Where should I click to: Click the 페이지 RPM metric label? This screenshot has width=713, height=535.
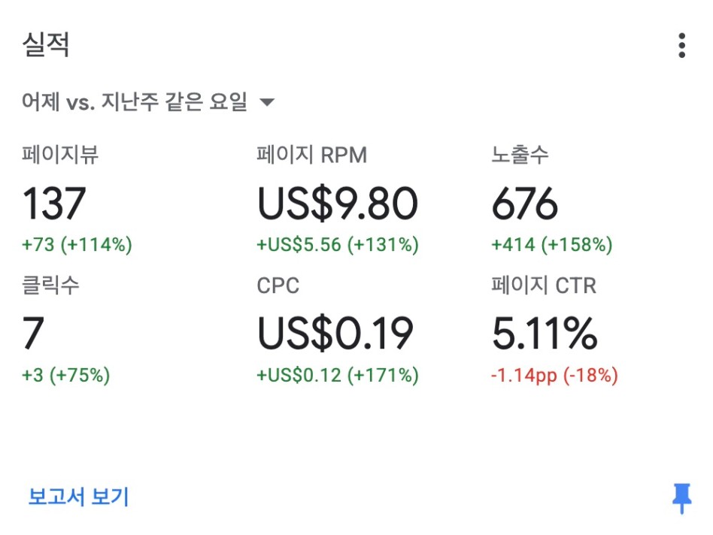point(311,156)
